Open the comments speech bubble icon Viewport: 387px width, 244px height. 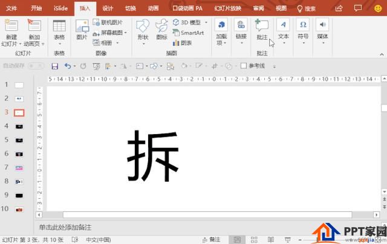pyautogui.click(x=357, y=8)
